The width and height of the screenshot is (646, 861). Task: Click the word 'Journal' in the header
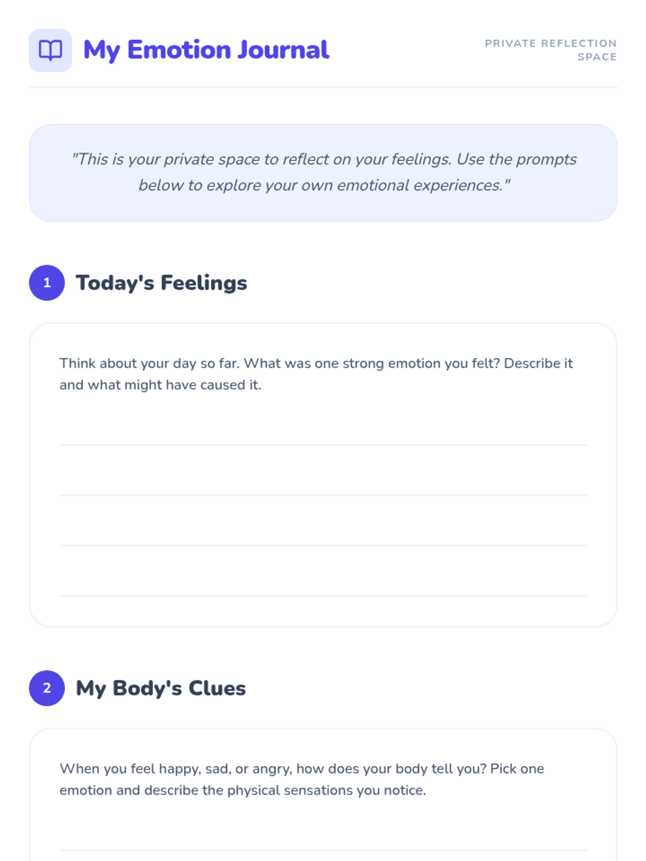point(283,50)
